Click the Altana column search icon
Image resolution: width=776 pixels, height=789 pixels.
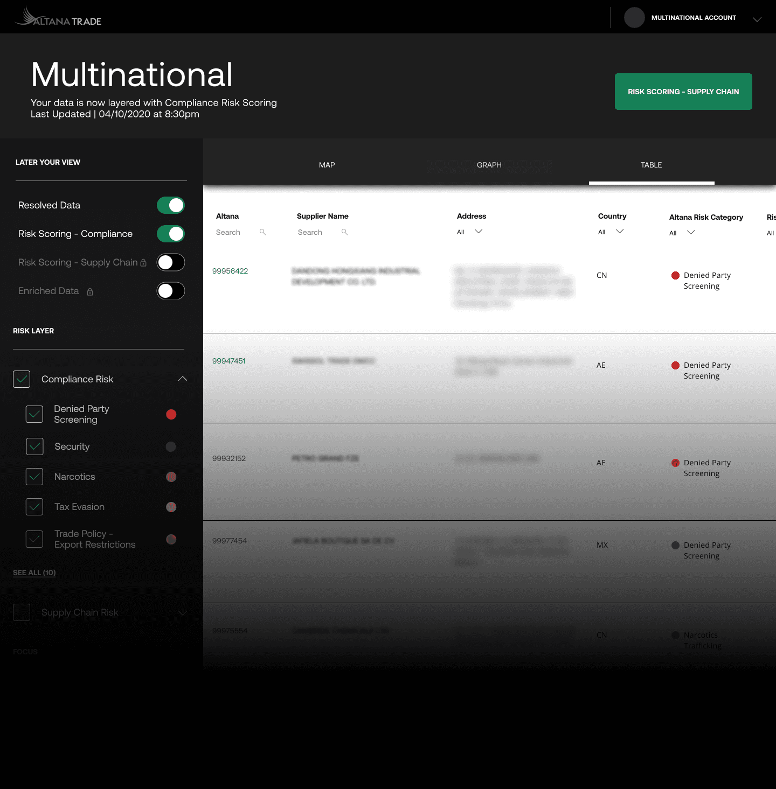point(263,232)
